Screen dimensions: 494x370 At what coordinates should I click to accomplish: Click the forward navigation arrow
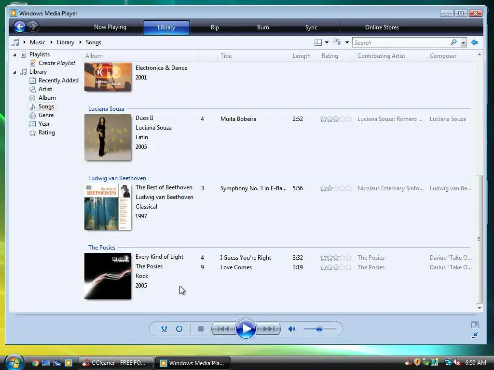(x=33, y=27)
